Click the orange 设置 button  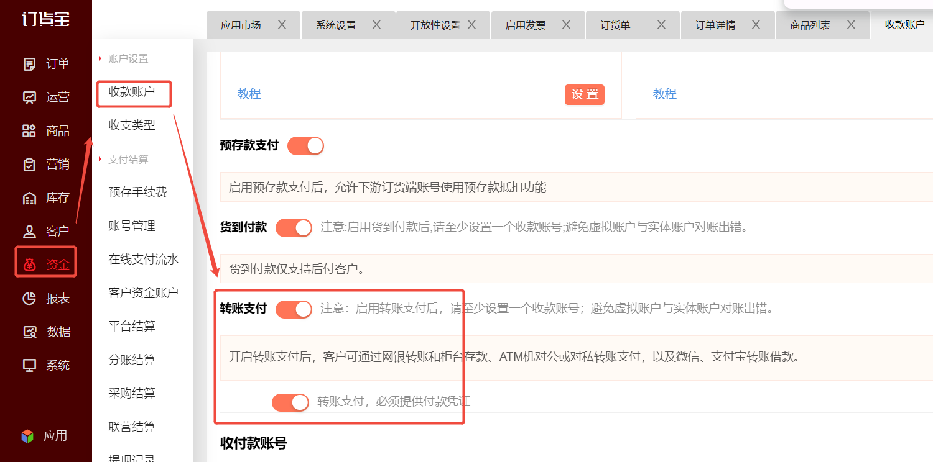click(585, 94)
